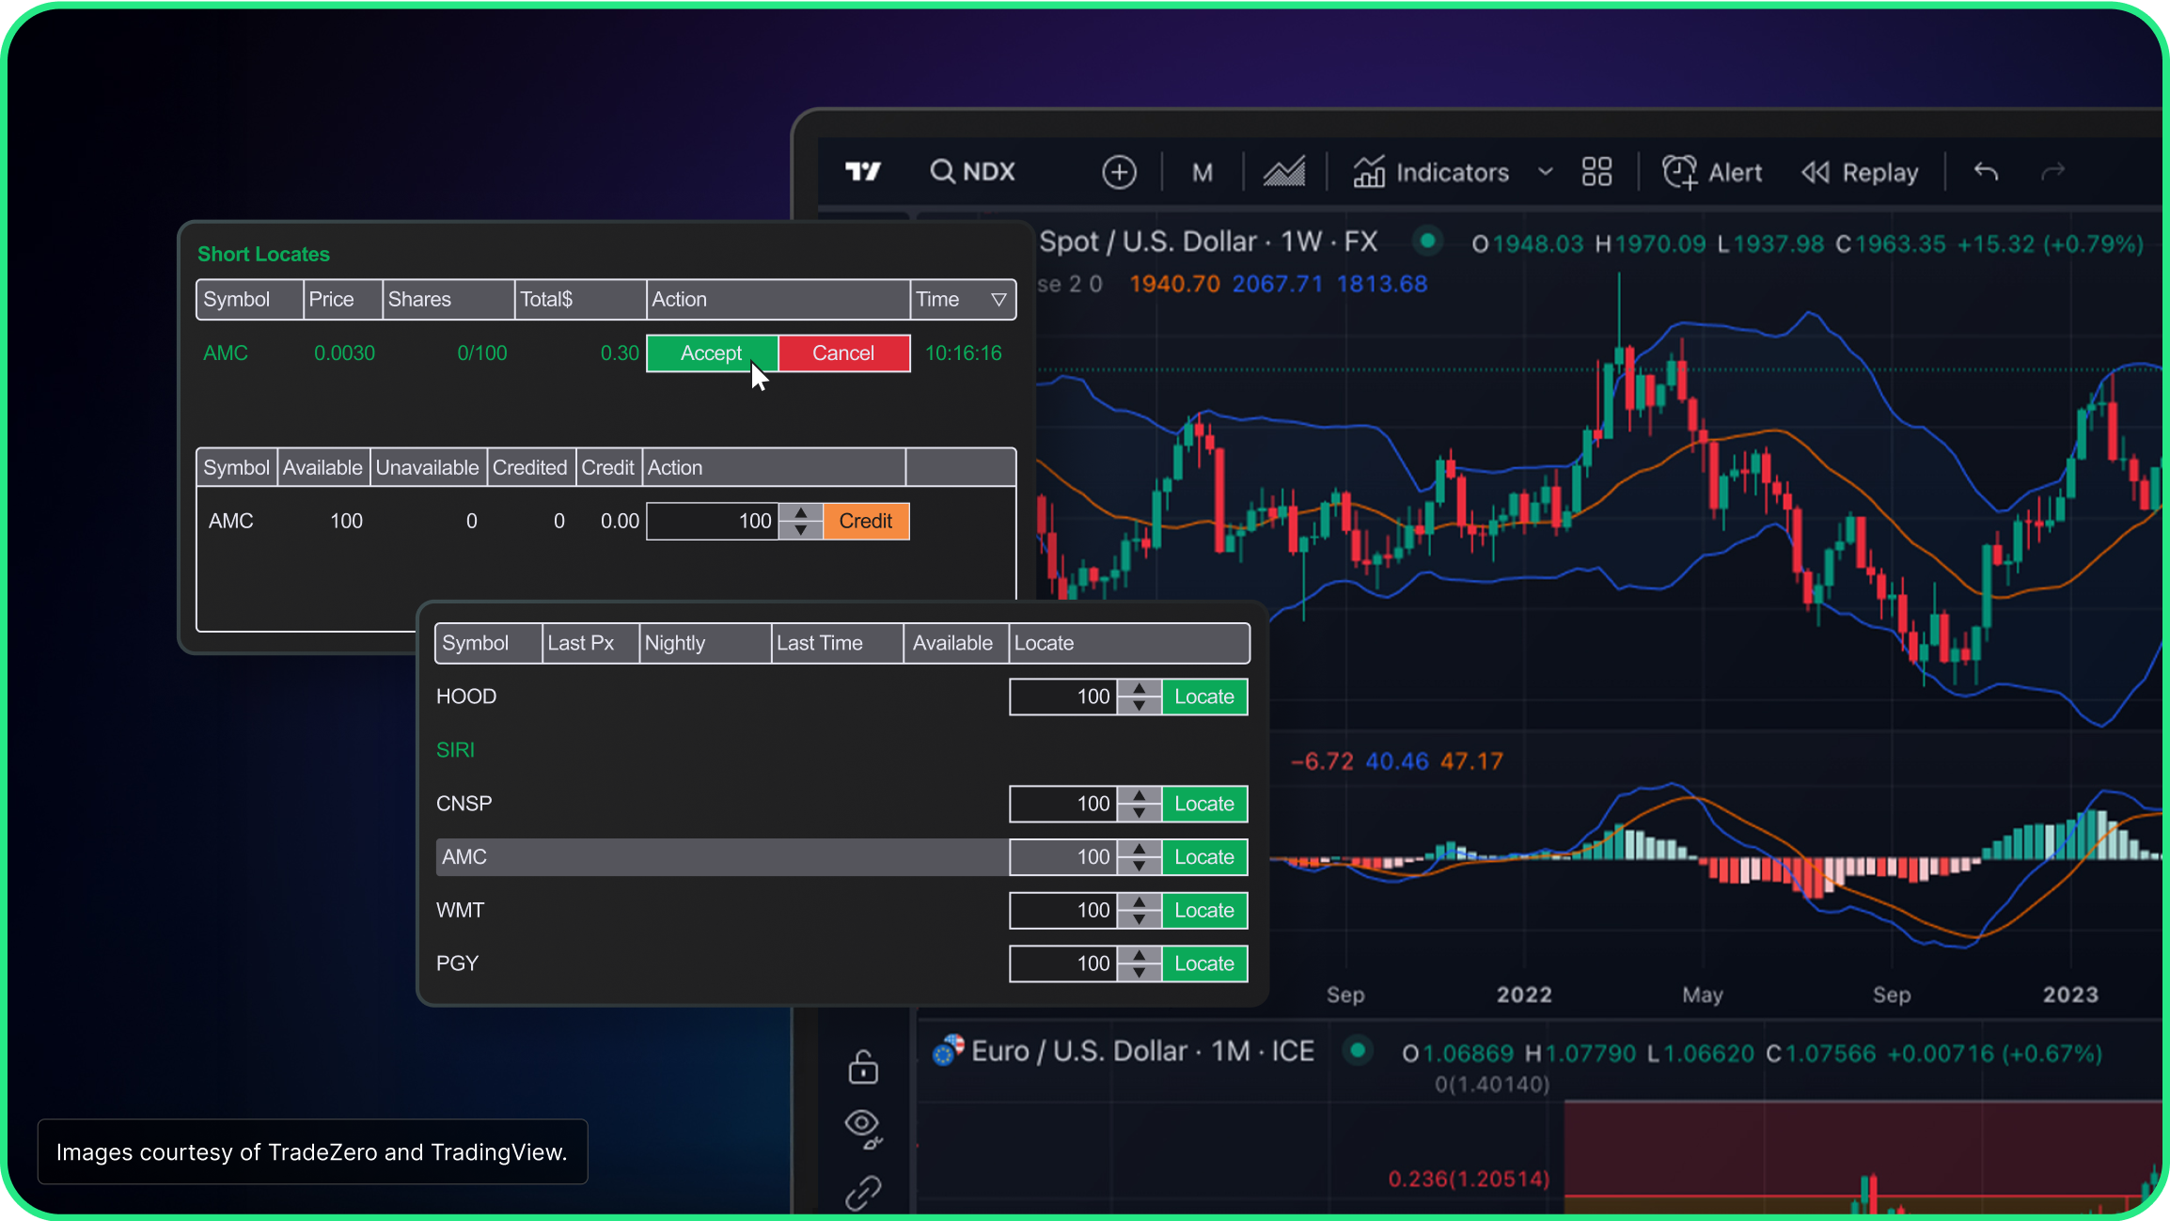Toggle the hide drawings eye icon
The height and width of the screenshot is (1221, 2170).
coord(862,1125)
